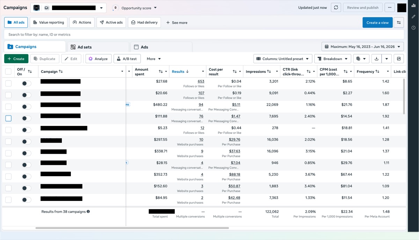Click the Duplicate button

pos(44,59)
